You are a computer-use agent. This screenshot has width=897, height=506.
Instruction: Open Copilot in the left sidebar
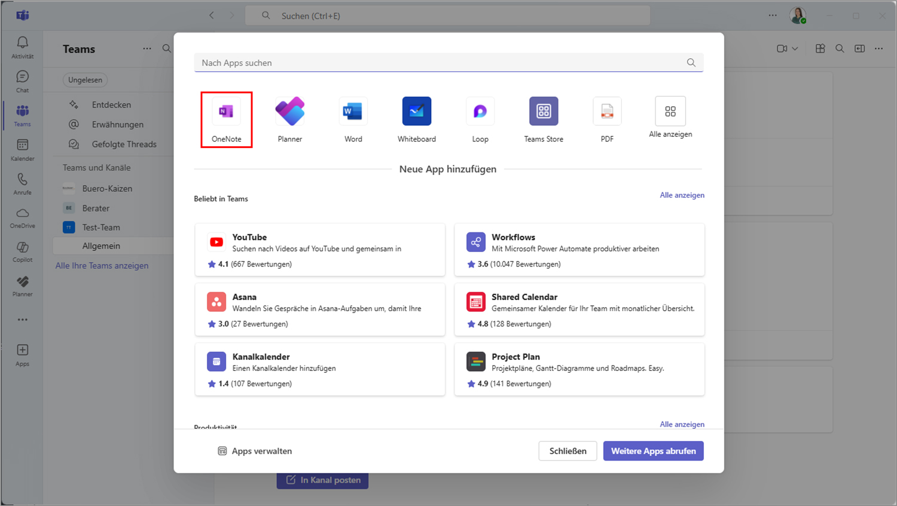pyautogui.click(x=22, y=252)
